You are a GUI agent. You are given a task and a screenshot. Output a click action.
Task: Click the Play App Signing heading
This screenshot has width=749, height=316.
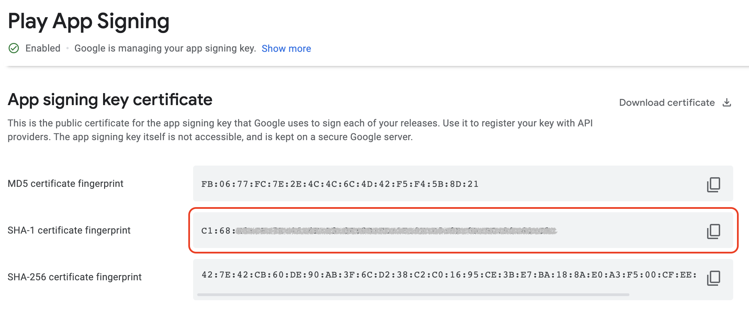point(89,21)
